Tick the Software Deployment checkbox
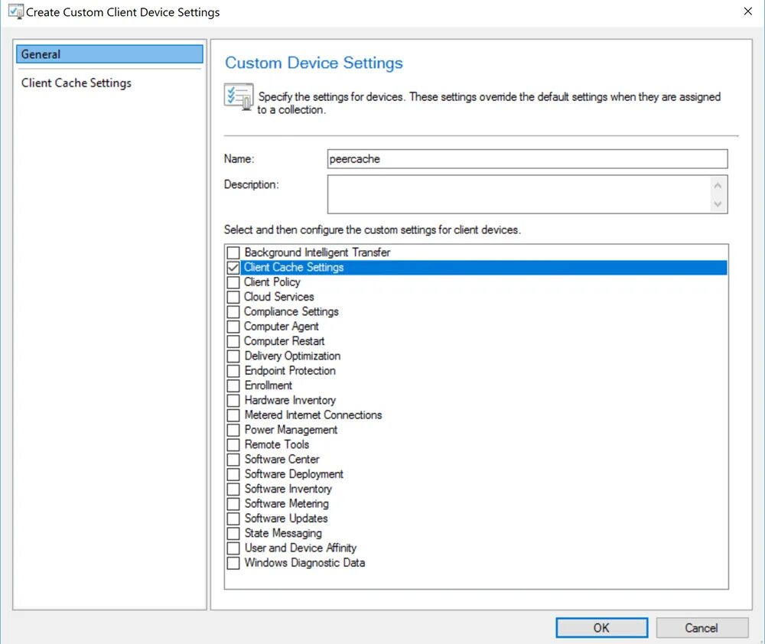This screenshot has height=644, width=765. 233,474
